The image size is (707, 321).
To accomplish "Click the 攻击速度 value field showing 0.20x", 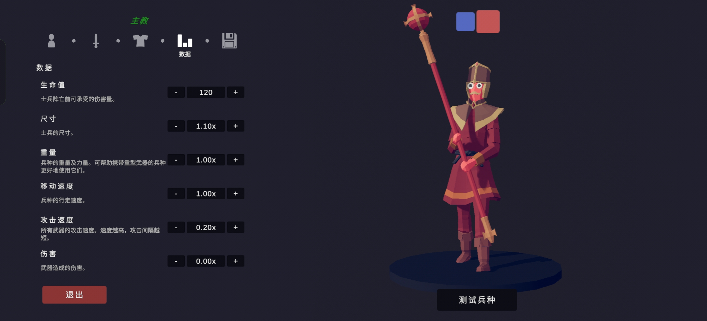I will pyautogui.click(x=206, y=227).
